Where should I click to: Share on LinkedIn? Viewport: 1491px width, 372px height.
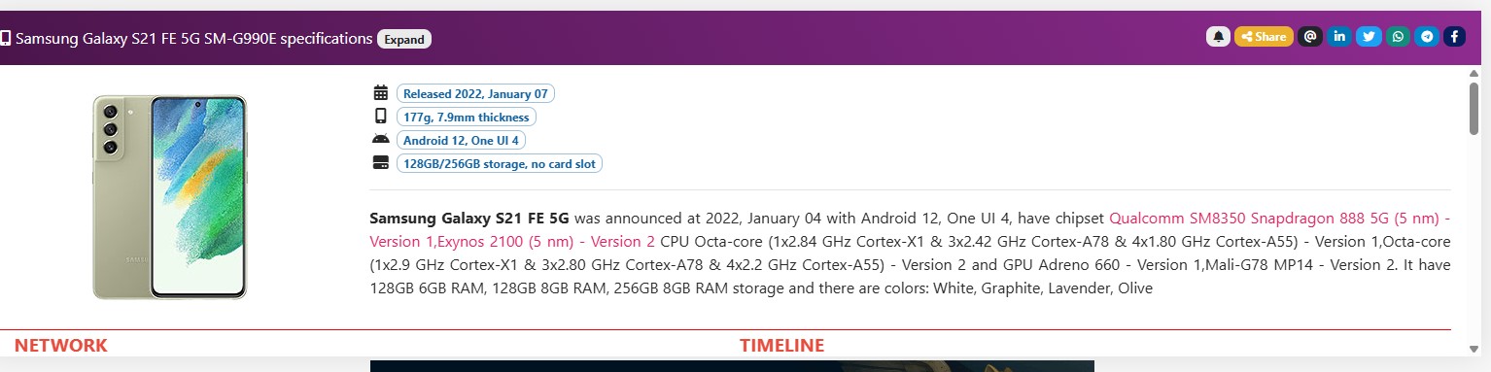pyautogui.click(x=1339, y=37)
